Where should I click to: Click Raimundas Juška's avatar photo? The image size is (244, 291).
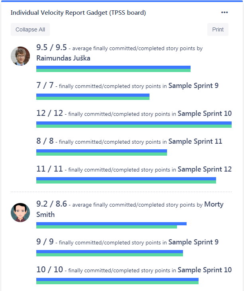[x=20, y=56]
